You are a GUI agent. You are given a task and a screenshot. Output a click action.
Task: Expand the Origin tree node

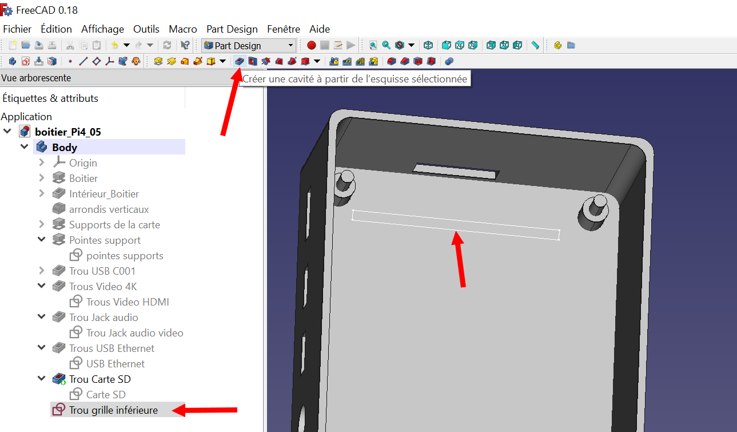(41, 163)
